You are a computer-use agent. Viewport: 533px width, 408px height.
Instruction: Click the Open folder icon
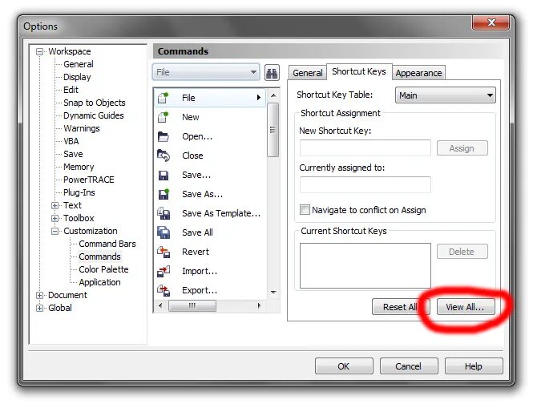pyautogui.click(x=164, y=136)
